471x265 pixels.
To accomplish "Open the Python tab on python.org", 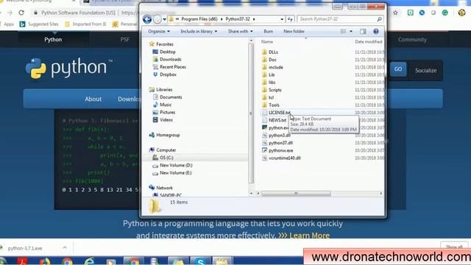I will point(53,40).
